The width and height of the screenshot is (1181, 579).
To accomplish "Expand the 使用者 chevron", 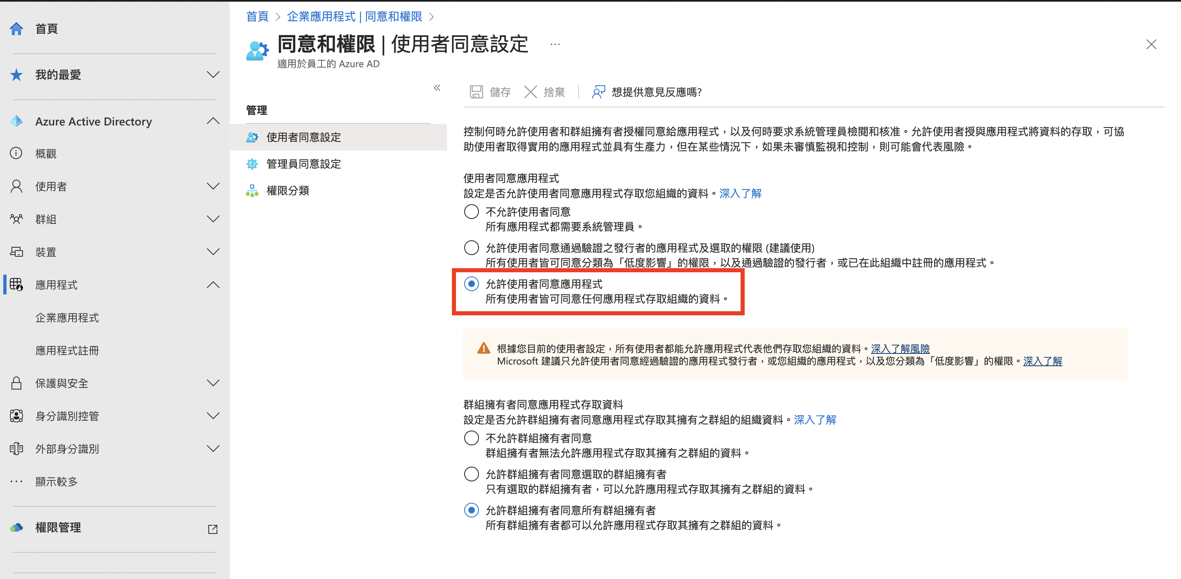I will (213, 186).
